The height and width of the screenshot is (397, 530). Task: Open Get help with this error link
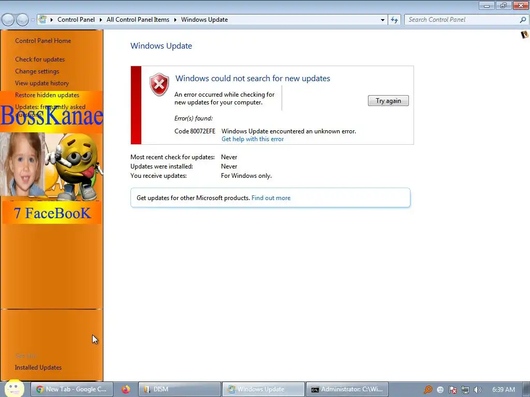pyautogui.click(x=253, y=139)
